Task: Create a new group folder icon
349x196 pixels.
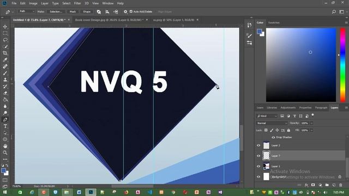Action: click(327, 185)
